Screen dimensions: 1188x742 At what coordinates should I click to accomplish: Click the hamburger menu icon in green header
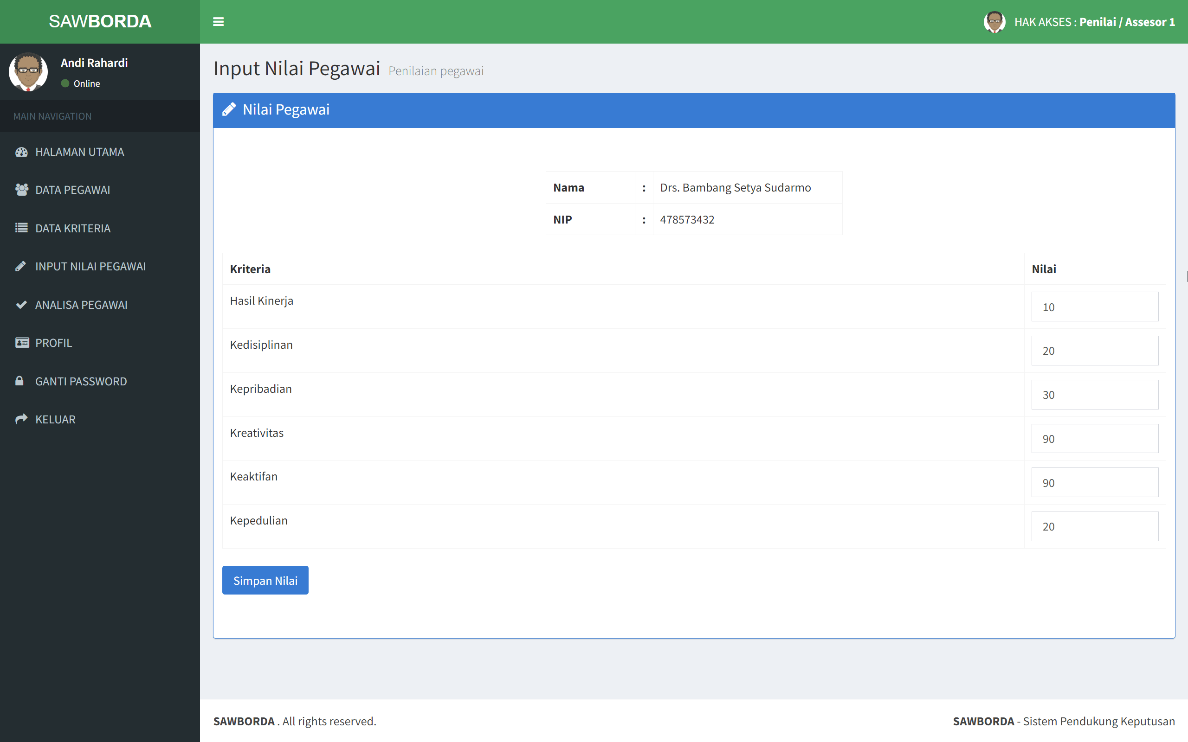tap(219, 22)
